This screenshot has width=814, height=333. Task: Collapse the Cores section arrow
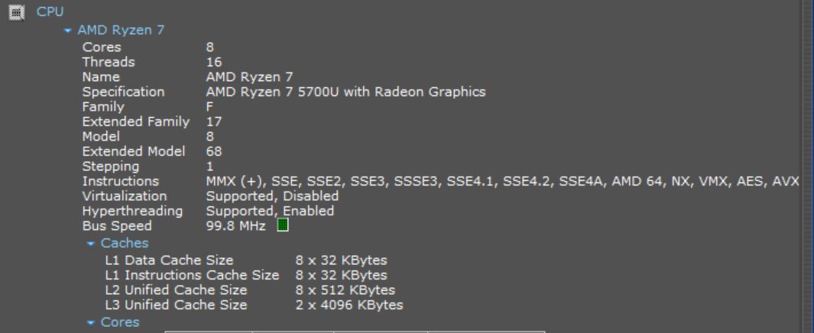click(91, 322)
